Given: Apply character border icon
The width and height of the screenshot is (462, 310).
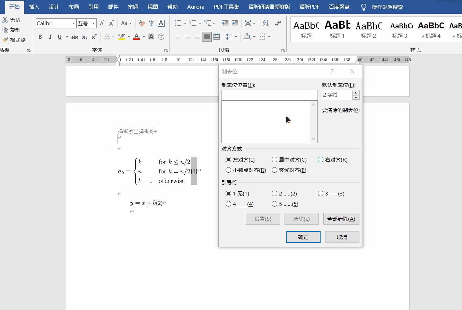Looking at the screenshot, I should (x=161, y=23).
